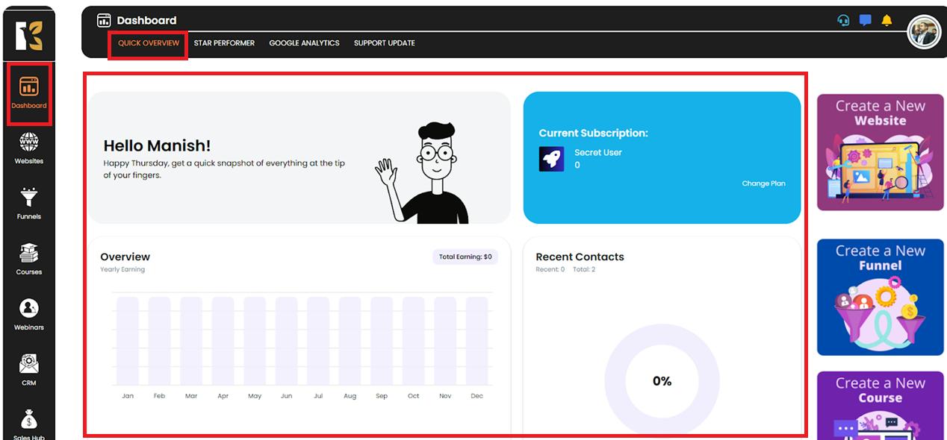
Task: Click the Create a New Website banner
Action: [x=881, y=152]
